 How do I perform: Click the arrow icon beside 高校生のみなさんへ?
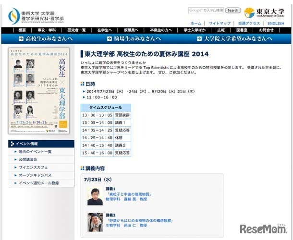pos(21,39)
